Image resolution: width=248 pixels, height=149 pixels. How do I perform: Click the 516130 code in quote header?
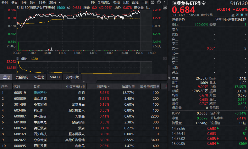coord(239,3)
